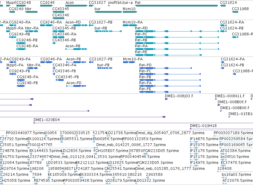
Task: Open the Ret-RA transcript label
Action: tap(141, 46)
